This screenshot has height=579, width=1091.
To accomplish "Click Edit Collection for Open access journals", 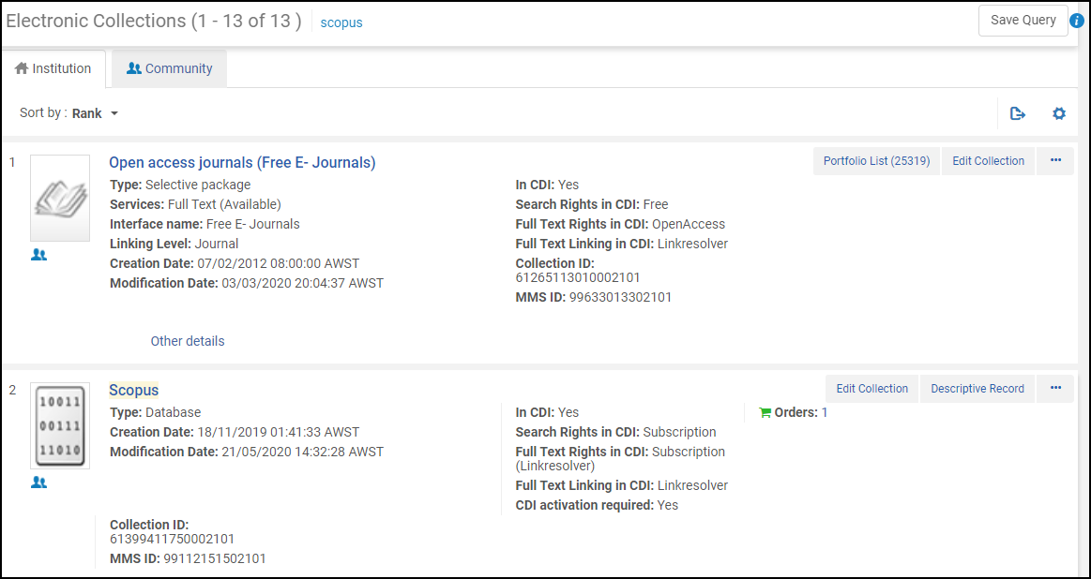I will coord(988,160).
